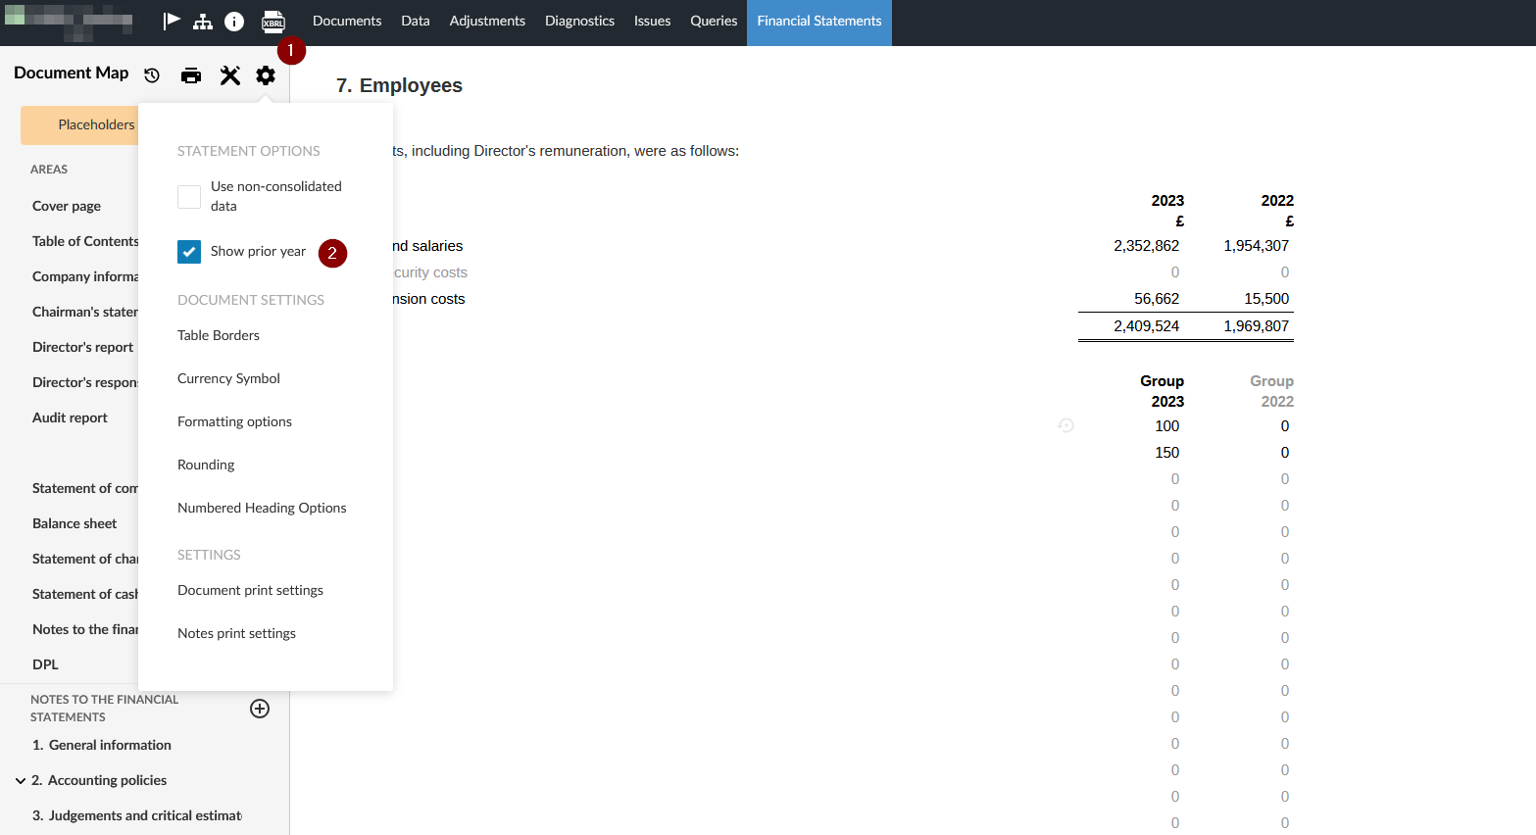The image size is (1536, 835).
Task: Click the info circle icon
Action: pyautogui.click(x=234, y=22)
